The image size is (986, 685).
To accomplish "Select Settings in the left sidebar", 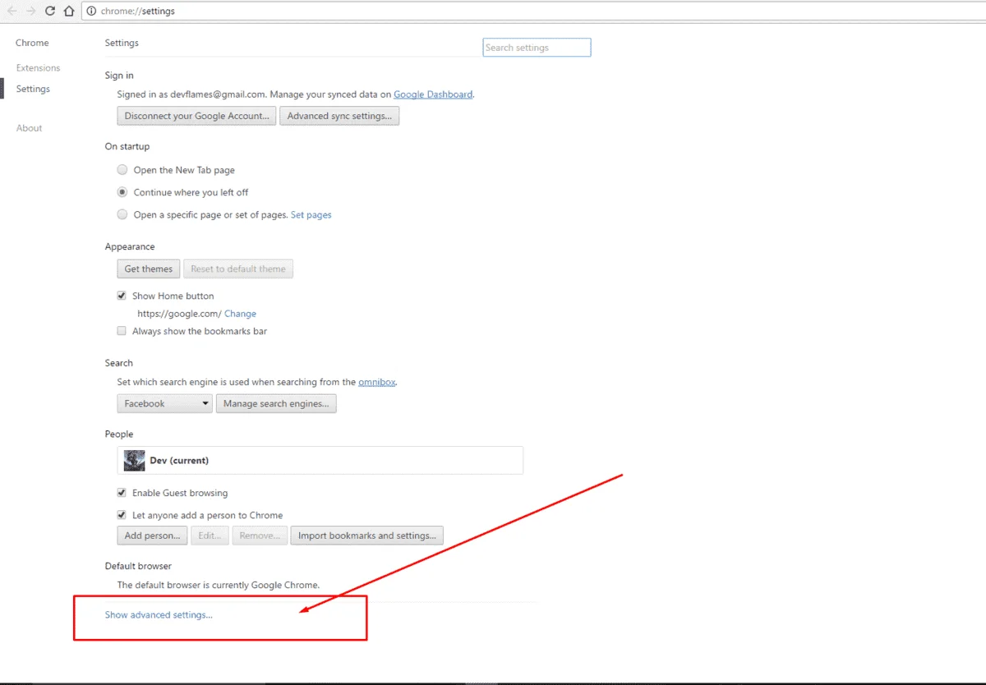I will (x=33, y=89).
